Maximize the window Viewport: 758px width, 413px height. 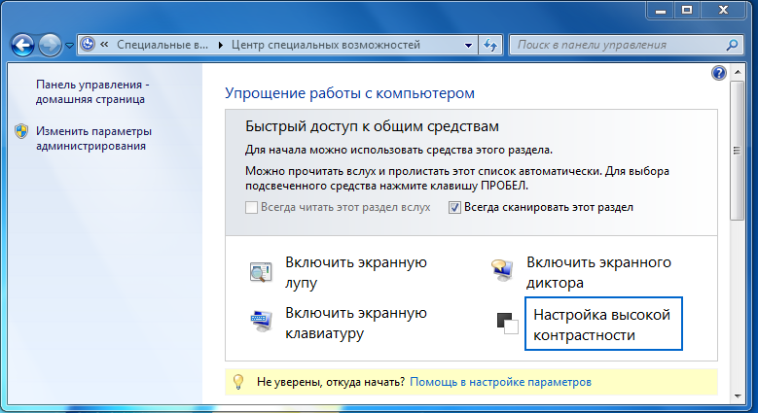(x=687, y=10)
